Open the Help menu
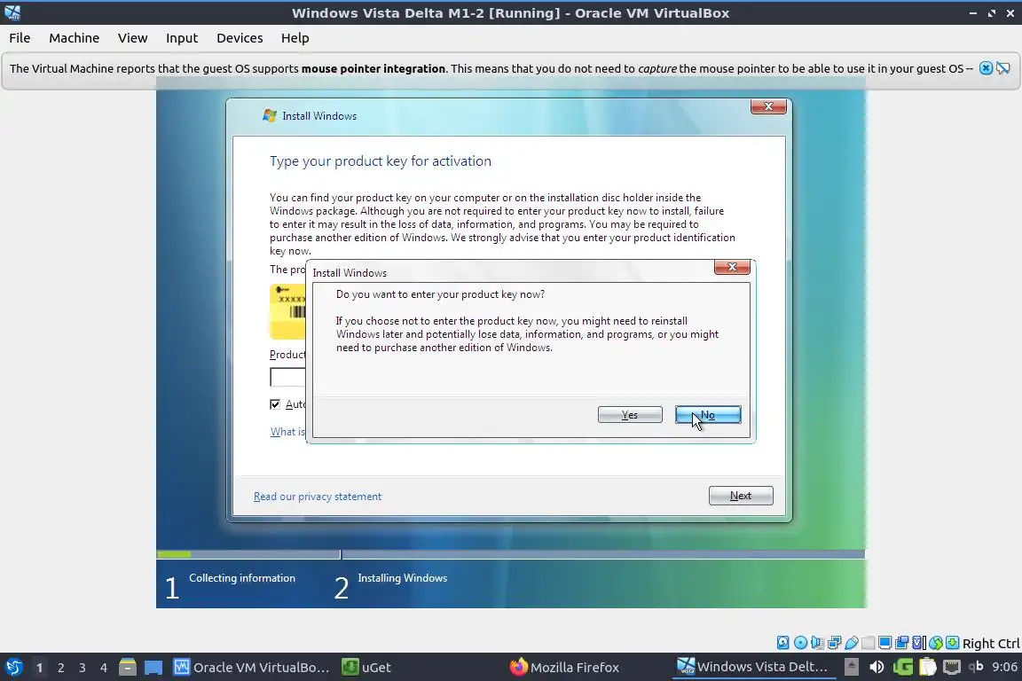 [x=295, y=38]
